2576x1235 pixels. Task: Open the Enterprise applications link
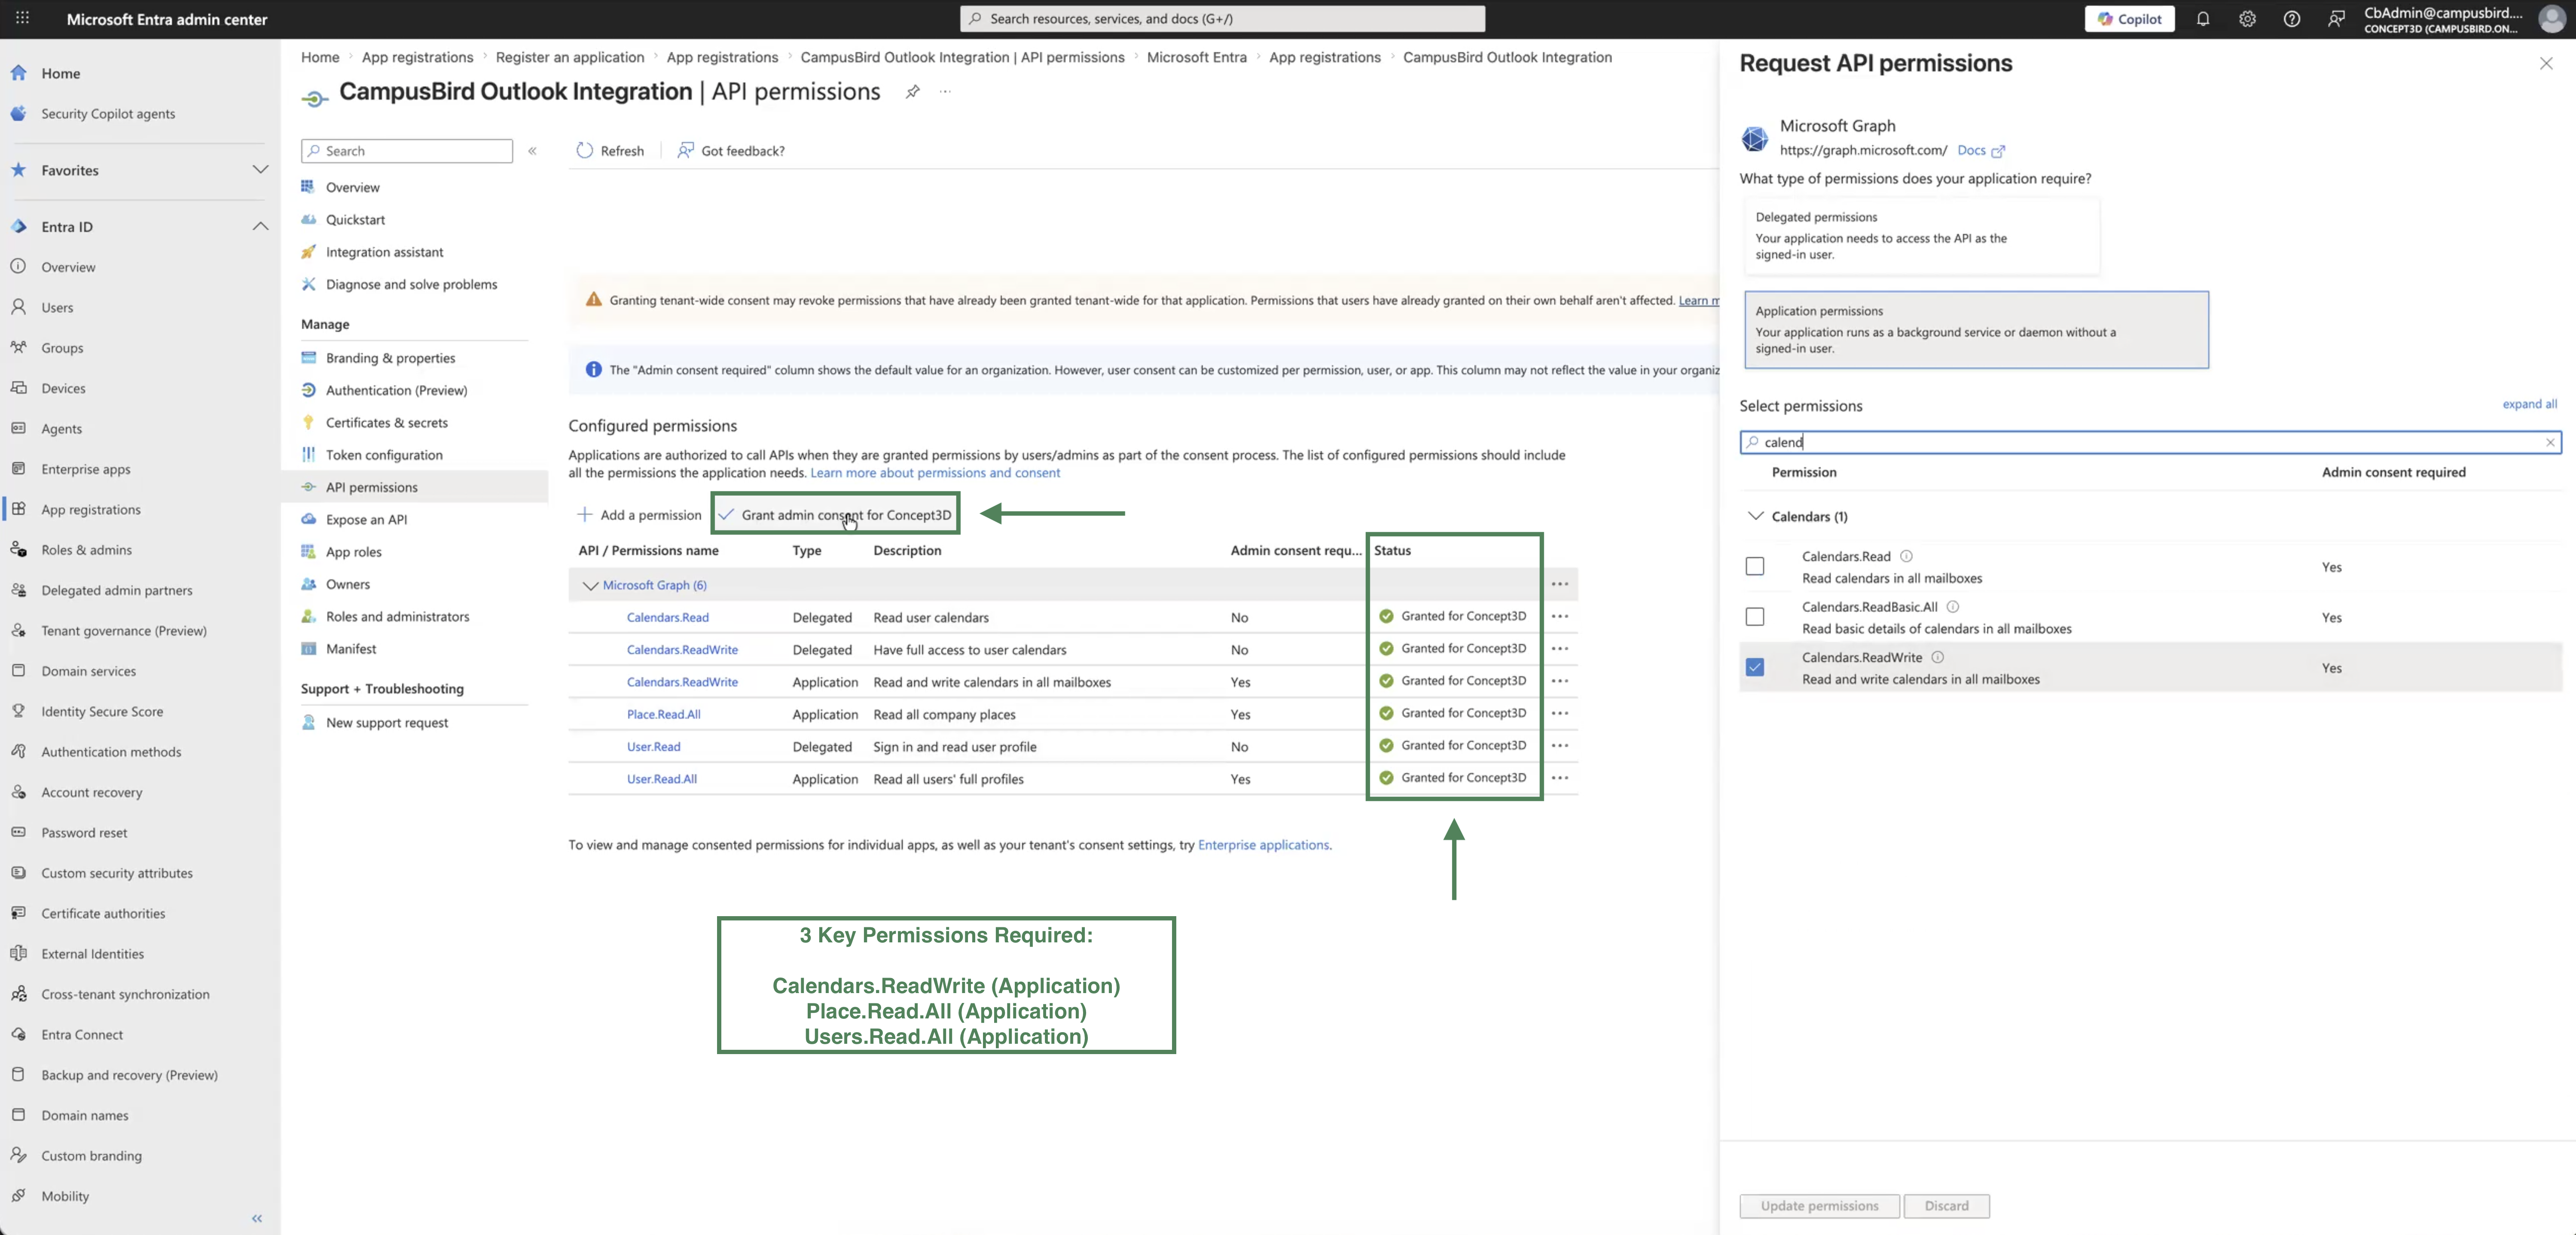tap(1263, 845)
